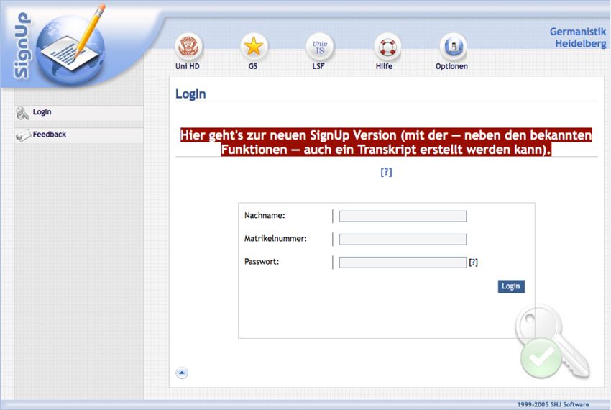Focus the Nachname input field

point(403,216)
